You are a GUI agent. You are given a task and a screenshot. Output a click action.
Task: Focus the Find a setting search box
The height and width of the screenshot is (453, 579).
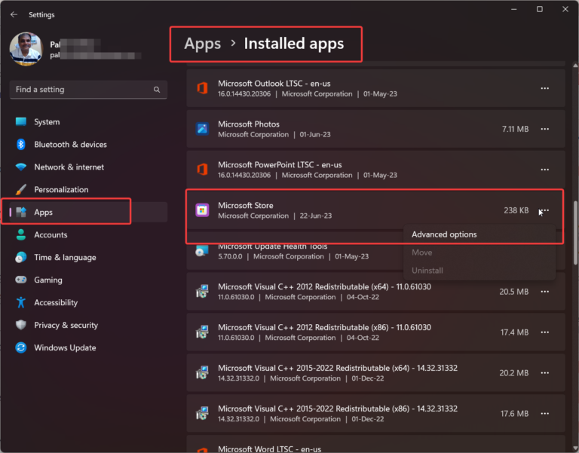click(x=88, y=90)
